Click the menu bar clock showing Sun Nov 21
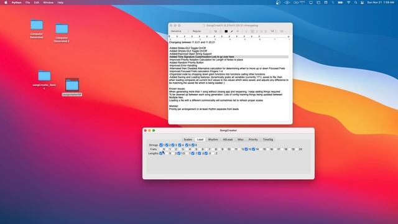Screen dimensions: 398x224 point(381,2)
